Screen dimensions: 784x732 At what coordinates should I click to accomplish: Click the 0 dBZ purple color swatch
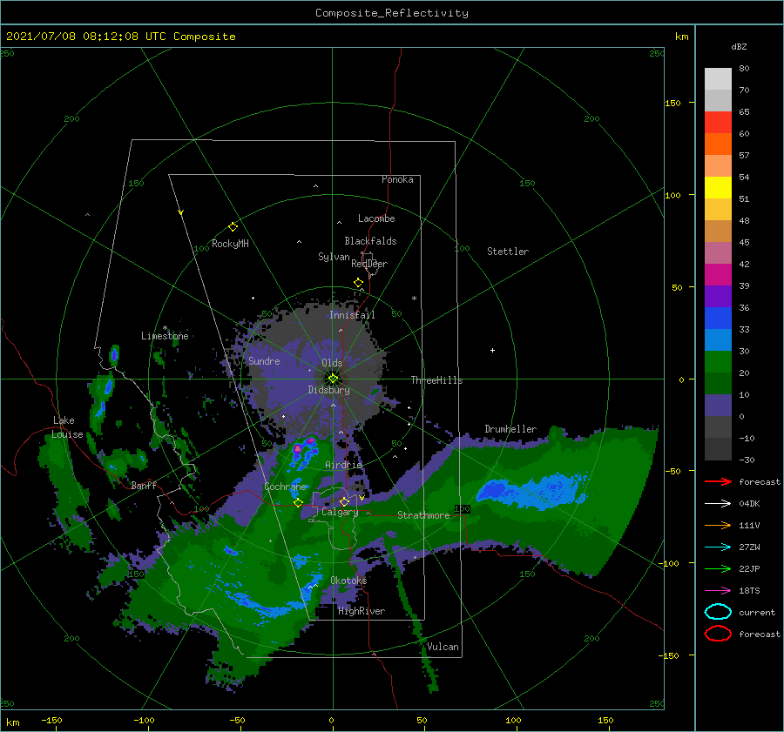pos(718,405)
